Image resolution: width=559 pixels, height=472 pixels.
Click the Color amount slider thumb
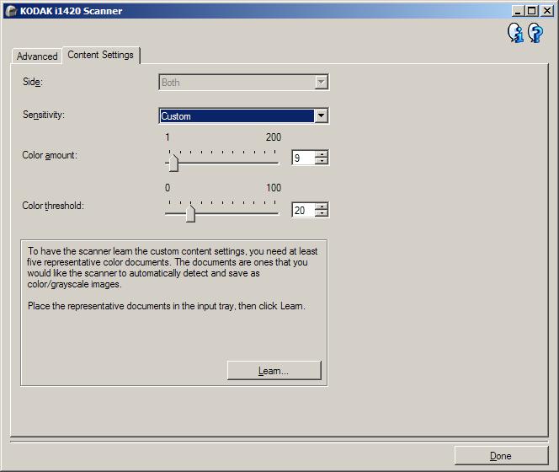tap(173, 164)
